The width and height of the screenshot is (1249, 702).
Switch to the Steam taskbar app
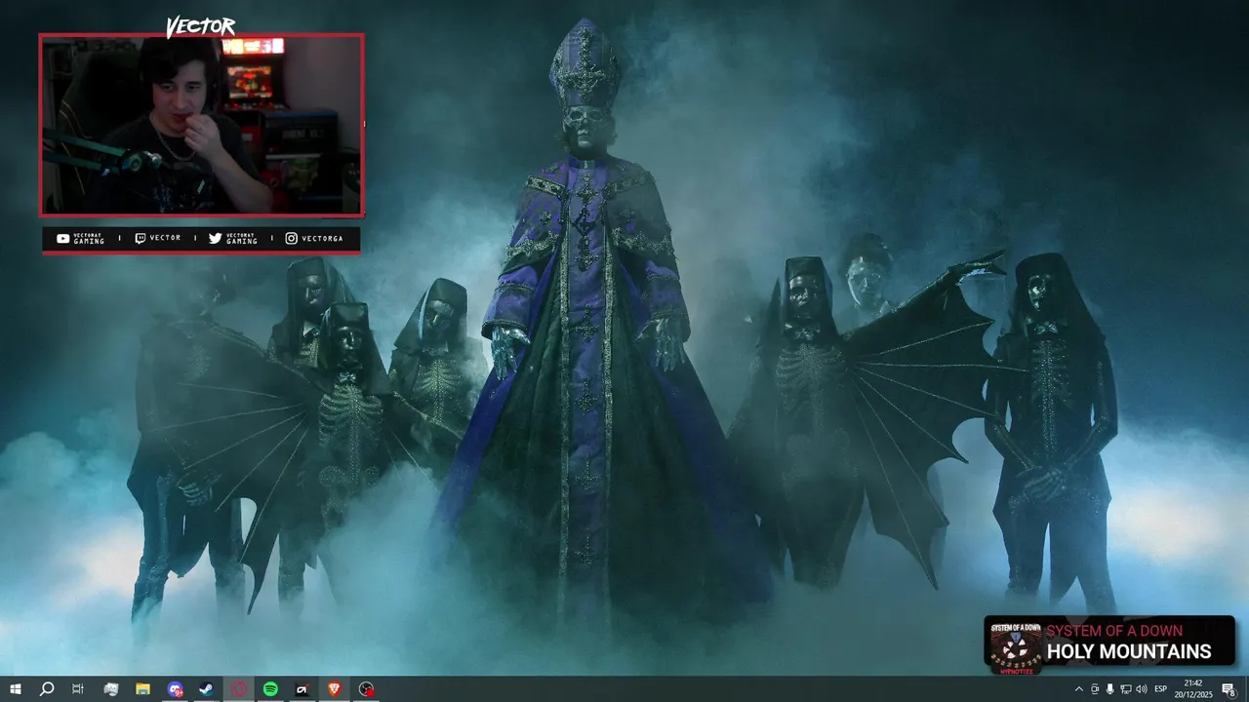coord(207,689)
